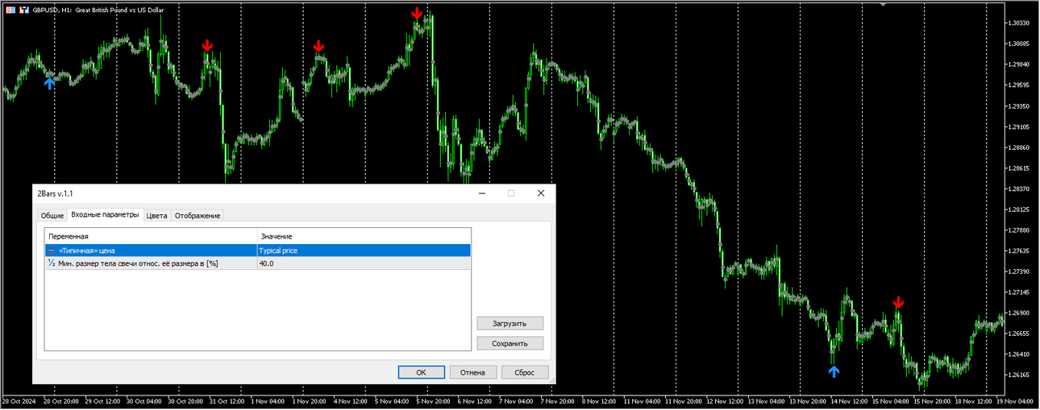1040x410 pixels.
Task: Click the 12 Nov 12:00 time axis label
Action: (726, 400)
